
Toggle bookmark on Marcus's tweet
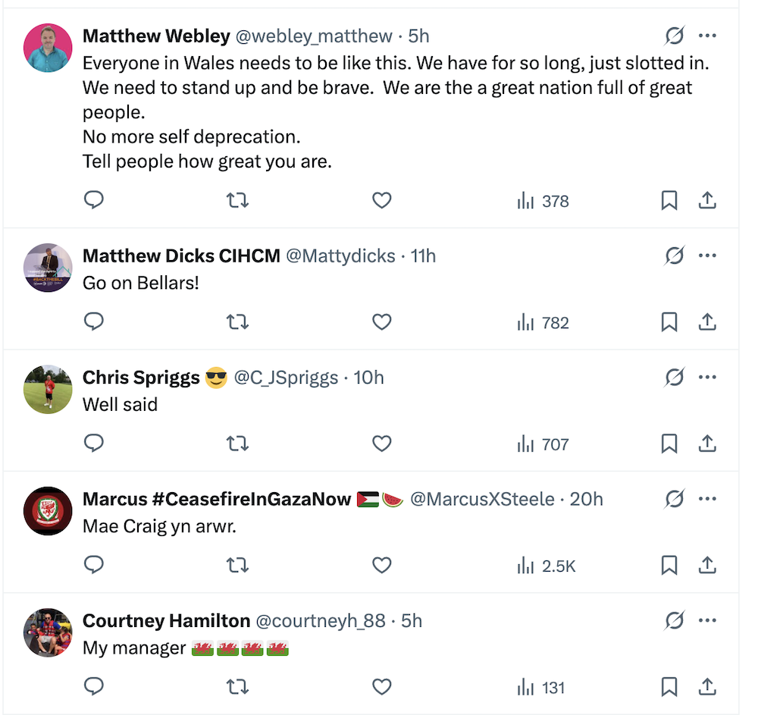click(x=669, y=565)
